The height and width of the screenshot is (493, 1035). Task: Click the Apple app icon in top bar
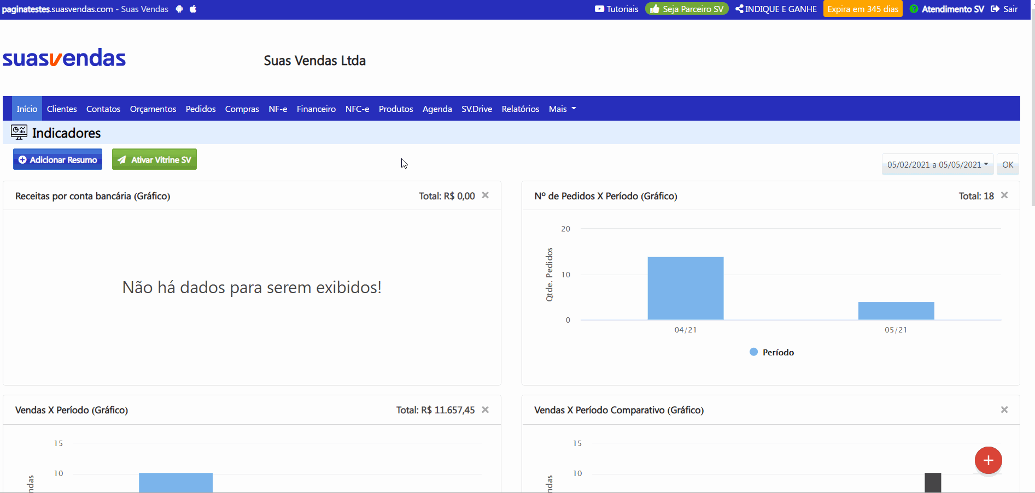click(193, 9)
